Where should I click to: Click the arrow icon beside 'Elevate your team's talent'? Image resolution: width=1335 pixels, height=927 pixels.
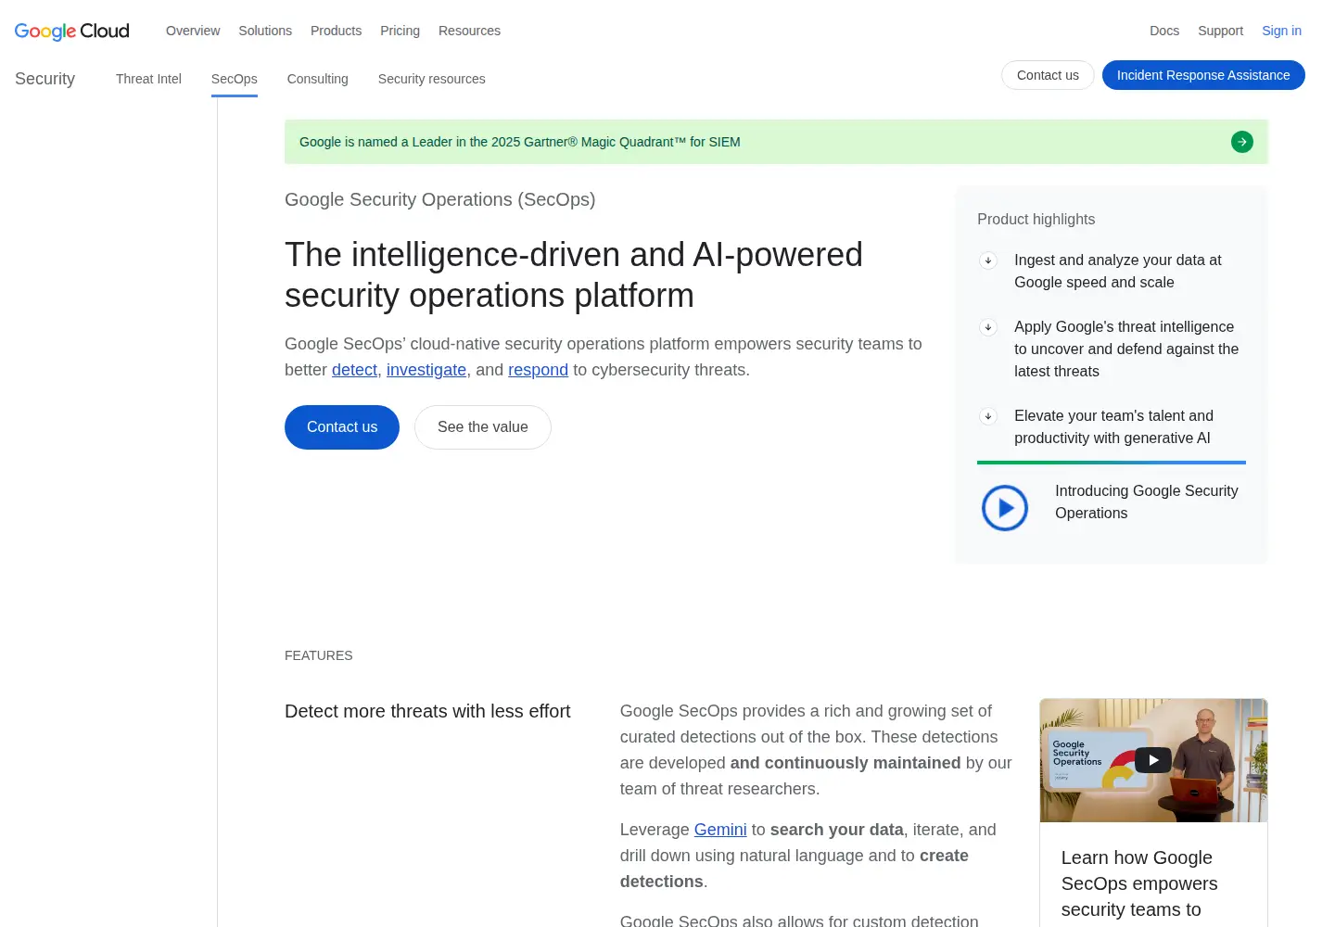point(988,416)
